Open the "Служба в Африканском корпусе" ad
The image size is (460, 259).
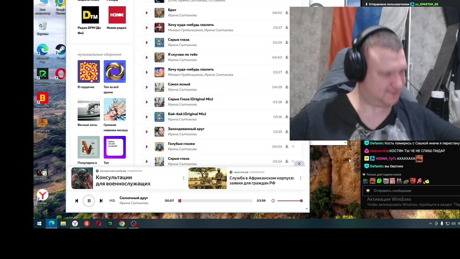(262, 181)
